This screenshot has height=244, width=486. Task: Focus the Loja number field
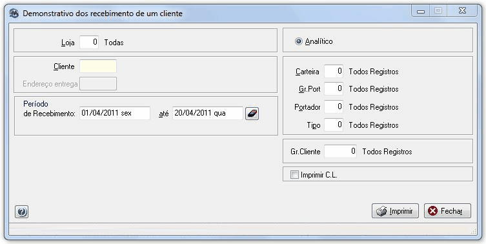tap(89, 42)
